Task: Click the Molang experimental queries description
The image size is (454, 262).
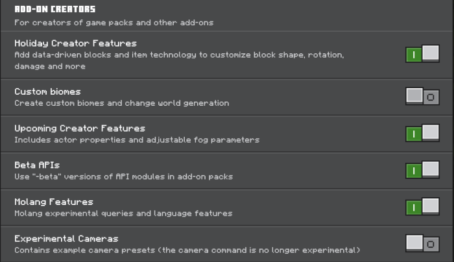Action: pyautogui.click(x=123, y=213)
